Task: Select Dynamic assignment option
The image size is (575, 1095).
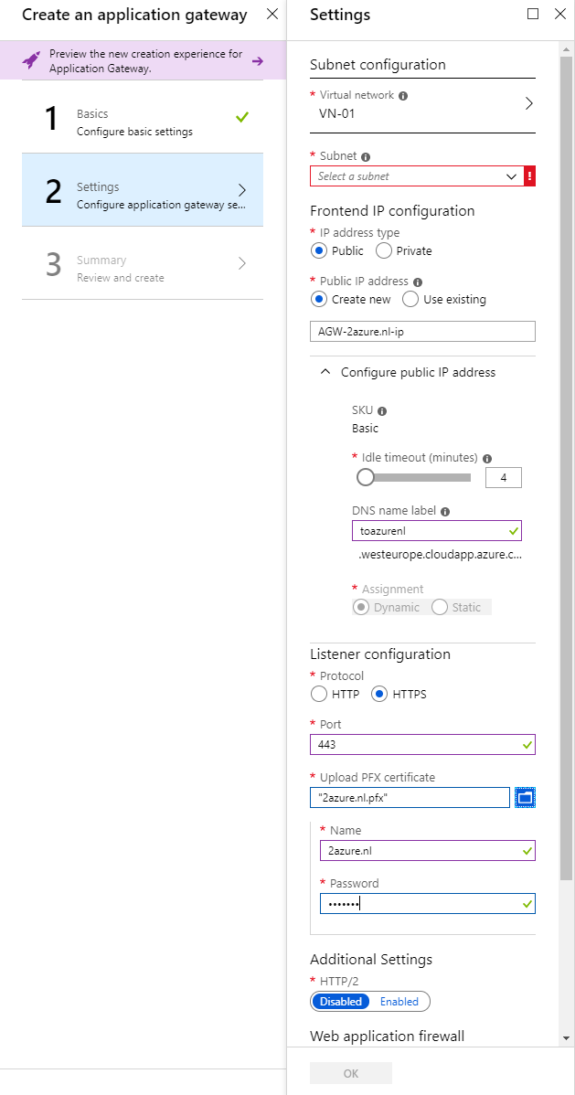Action: (x=361, y=607)
